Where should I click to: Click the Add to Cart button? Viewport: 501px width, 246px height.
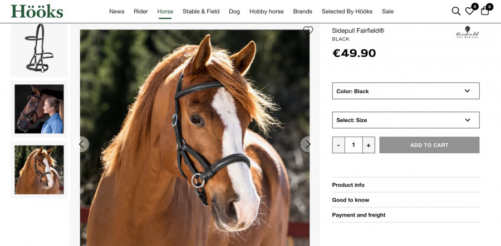tap(429, 145)
